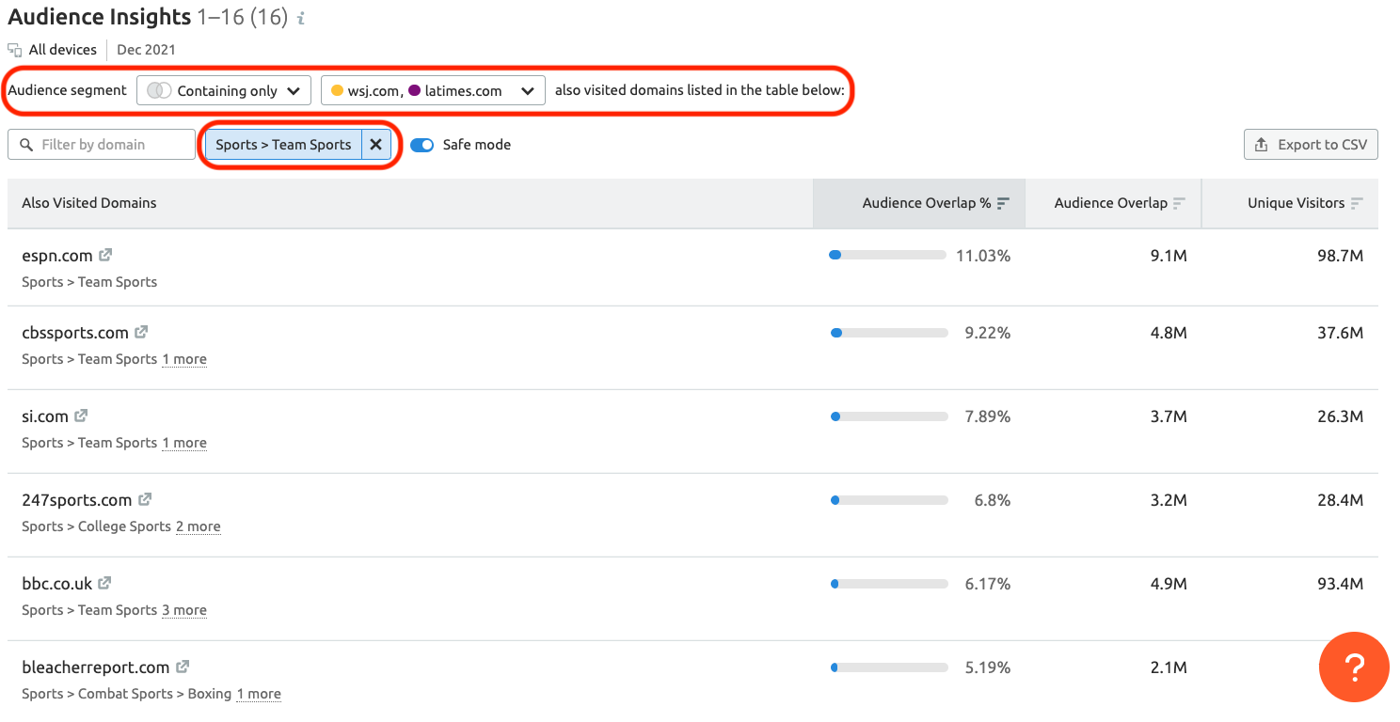
Task: Toggle Safe mode switch
Action: tap(422, 145)
